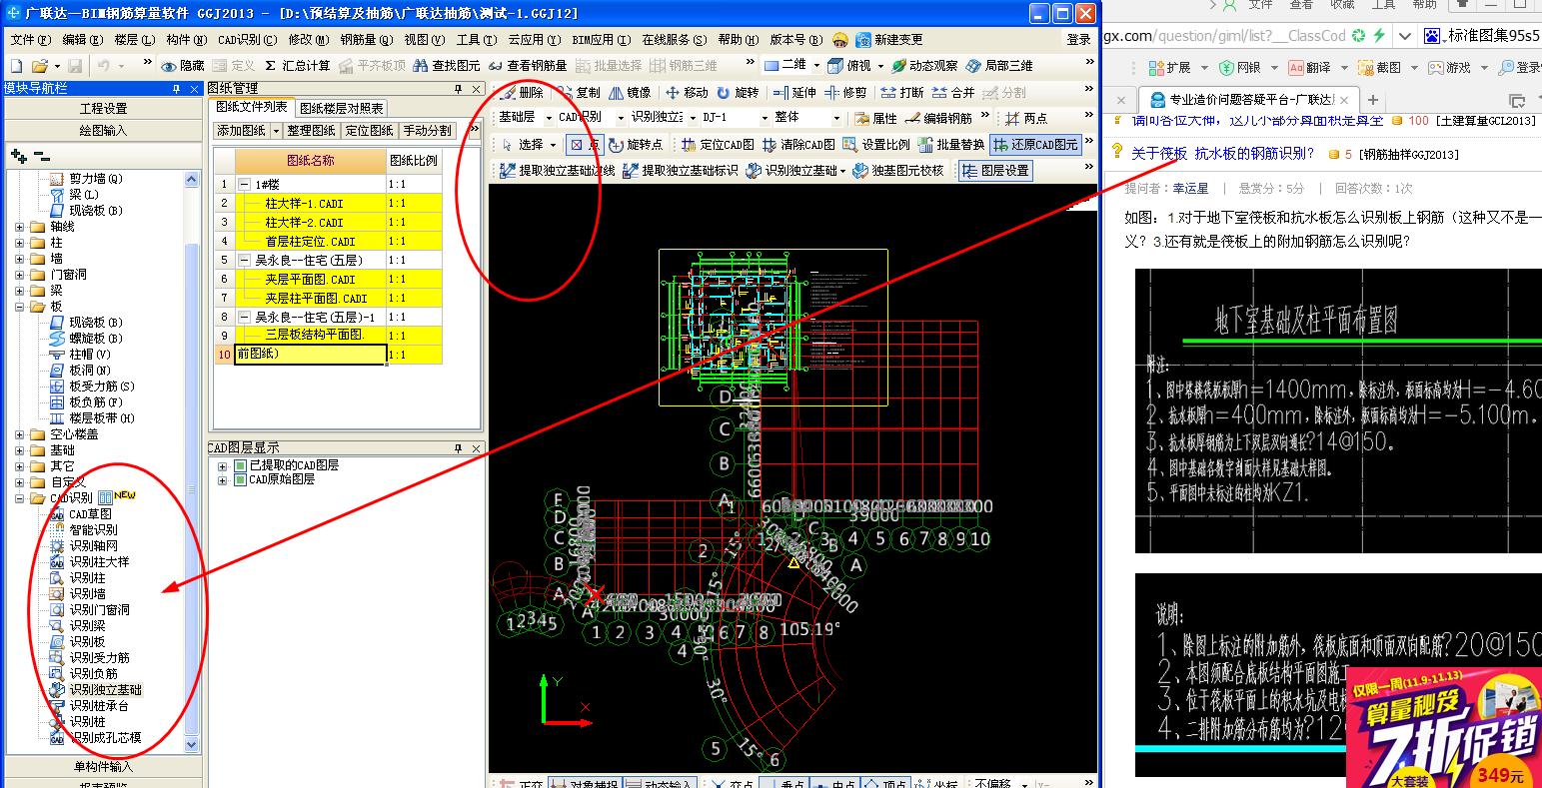Image resolution: width=1542 pixels, height=788 pixels.
Task: Click the 移动 move tool
Action: tap(686, 92)
